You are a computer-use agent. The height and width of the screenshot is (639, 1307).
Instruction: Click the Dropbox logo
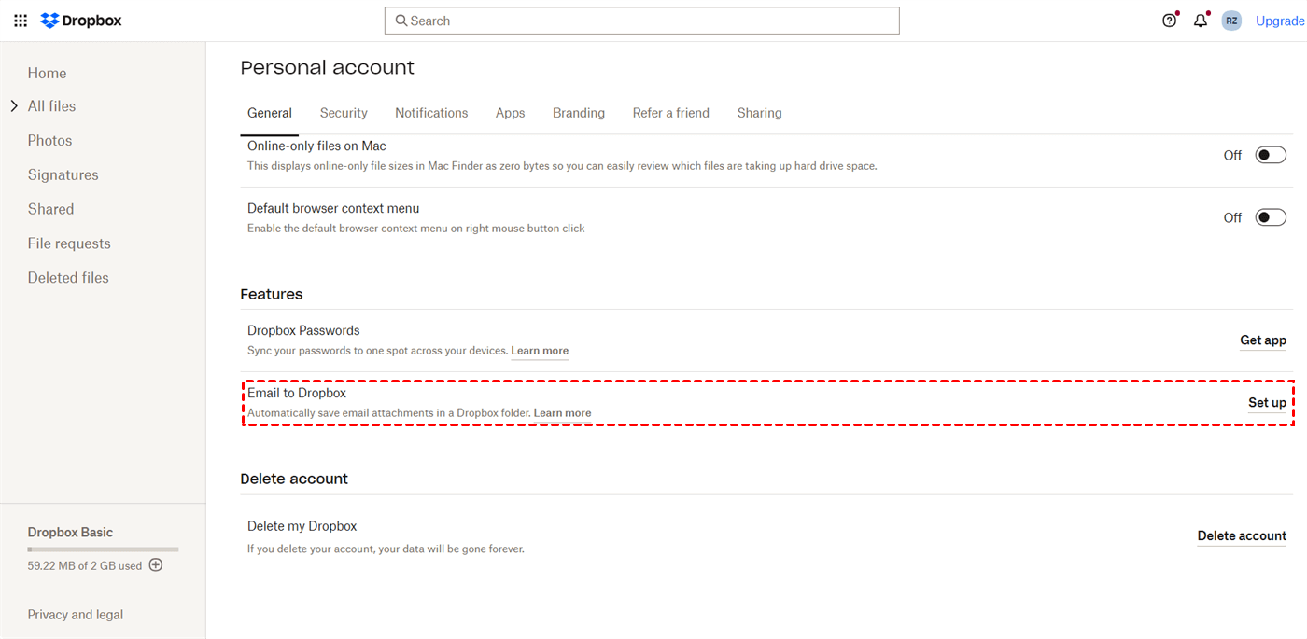point(81,21)
